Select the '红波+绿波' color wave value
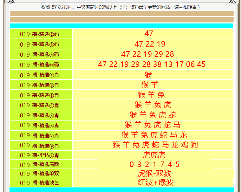 (x=155, y=183)
